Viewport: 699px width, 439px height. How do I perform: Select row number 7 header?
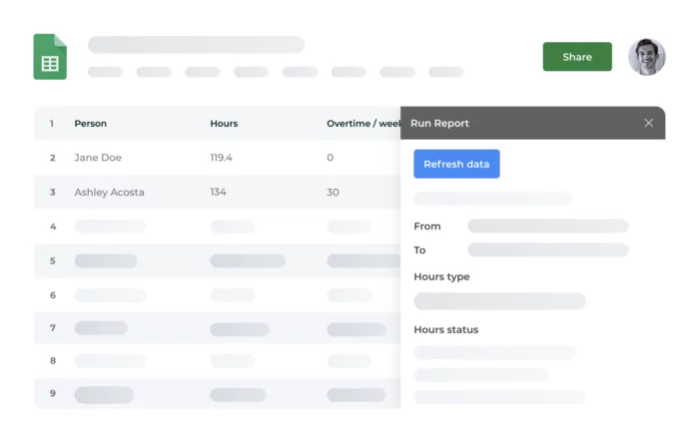(x=53, y=328)
